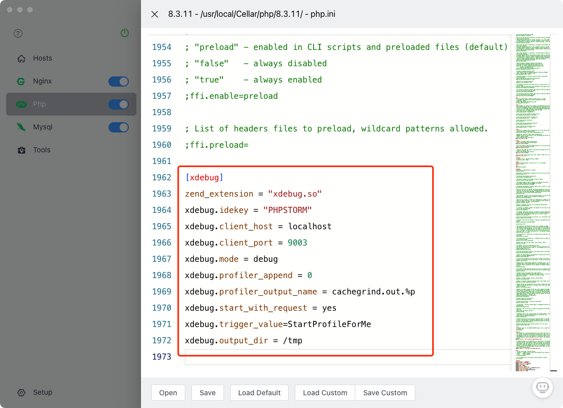Click the "List of headers files" comment

tap(336, 128)
